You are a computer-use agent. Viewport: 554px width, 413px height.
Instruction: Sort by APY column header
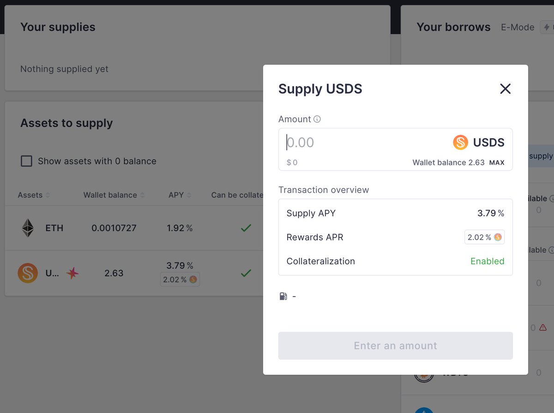tap(180, 195)
